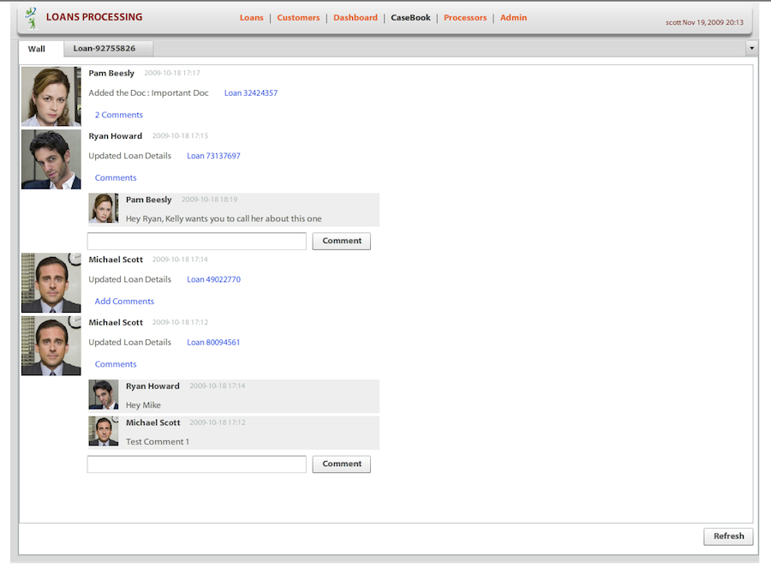This screenshot has width=771, height=574.
Task: Click the Refresh button
Action: [728, 536]
